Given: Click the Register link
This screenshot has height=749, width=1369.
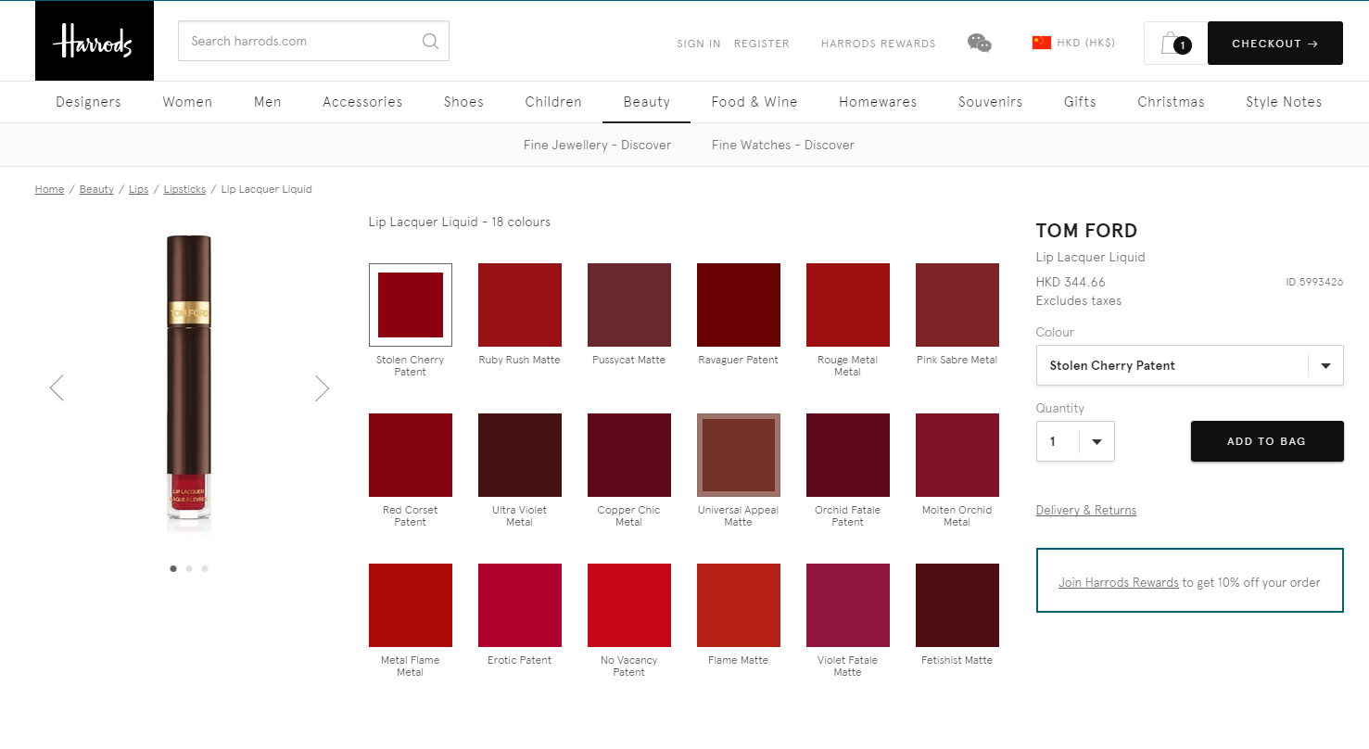Looking at the screenshot, I should pyautogui.click(x=762, y=44).
